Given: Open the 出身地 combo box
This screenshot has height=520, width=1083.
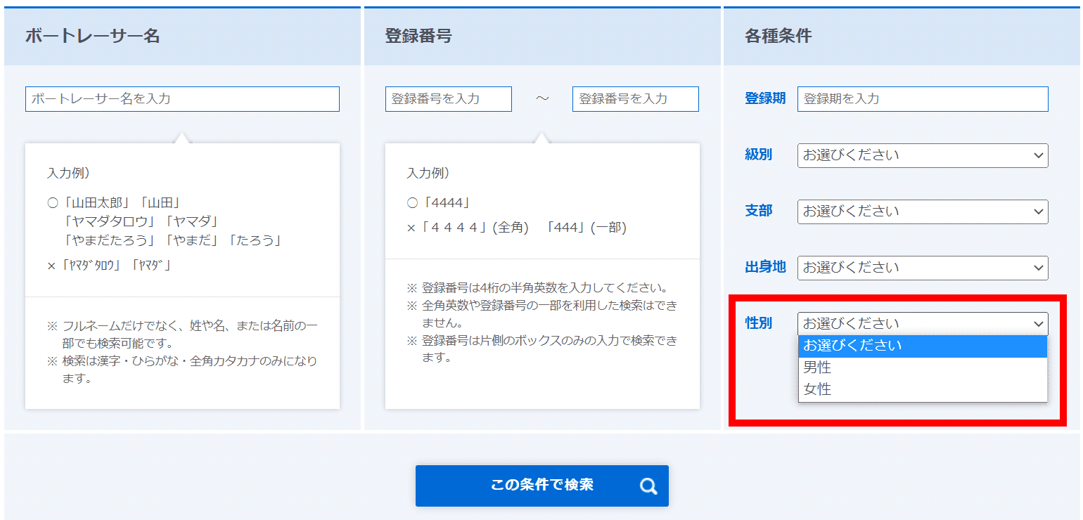Looking at the screenshot, I should pos(923,268).
